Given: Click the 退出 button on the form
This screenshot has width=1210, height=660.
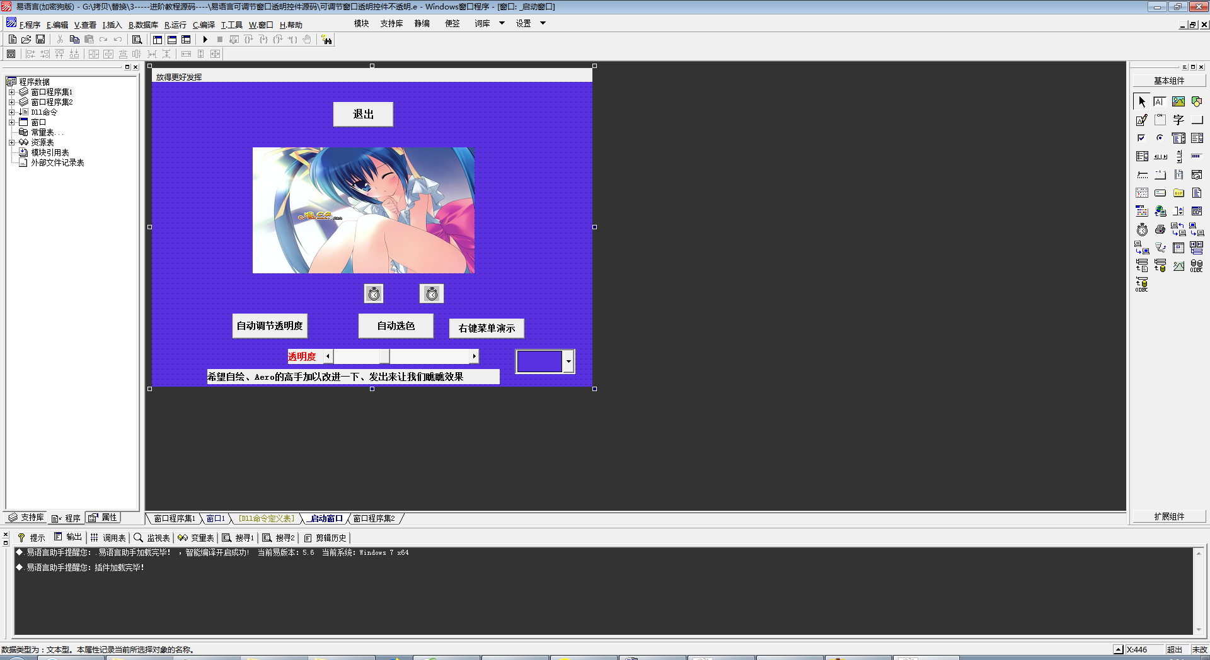Looking at the screenshot, I should (363, 114).
